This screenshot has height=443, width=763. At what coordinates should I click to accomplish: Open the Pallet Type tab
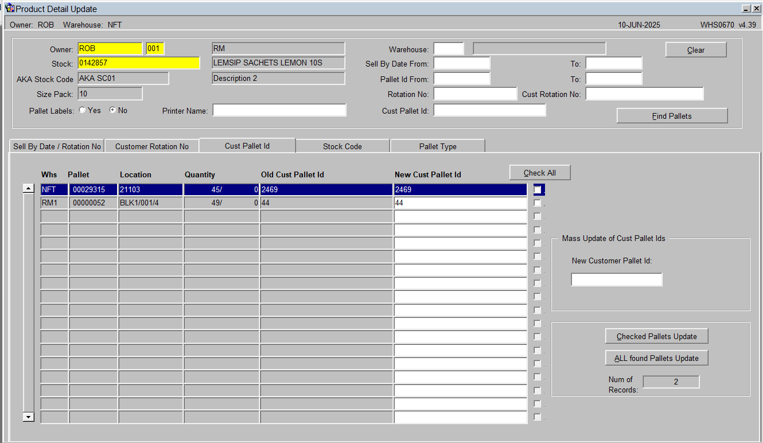(438, 146)
